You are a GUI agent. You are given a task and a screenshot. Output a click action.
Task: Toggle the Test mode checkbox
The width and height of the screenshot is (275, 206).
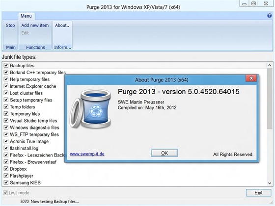tap(5, 193)
